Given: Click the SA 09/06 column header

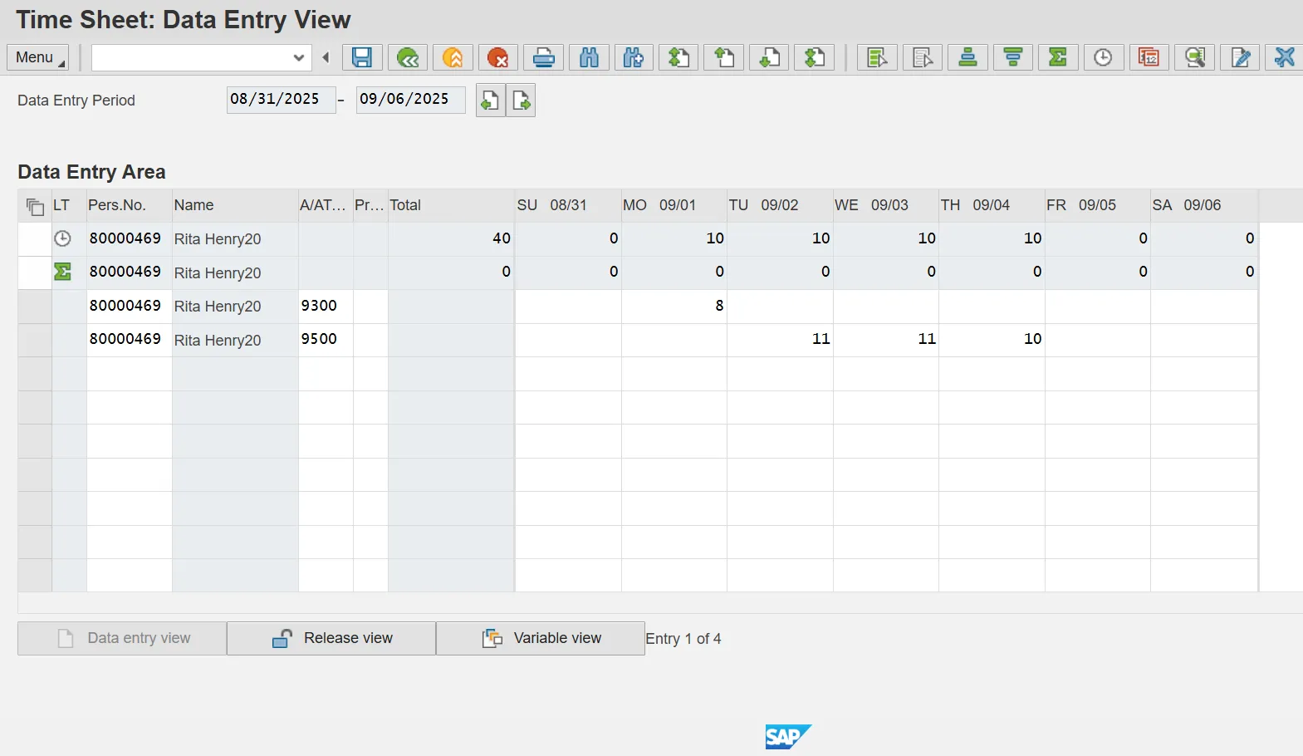Looking at the screenshot, I should coord(1204,205).
